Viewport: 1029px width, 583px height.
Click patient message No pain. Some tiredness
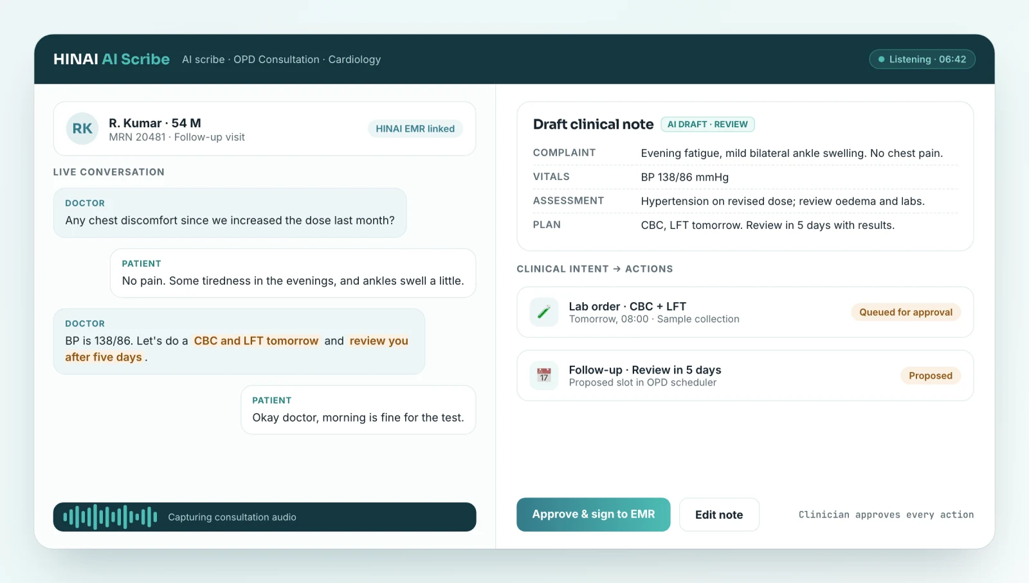293,273
